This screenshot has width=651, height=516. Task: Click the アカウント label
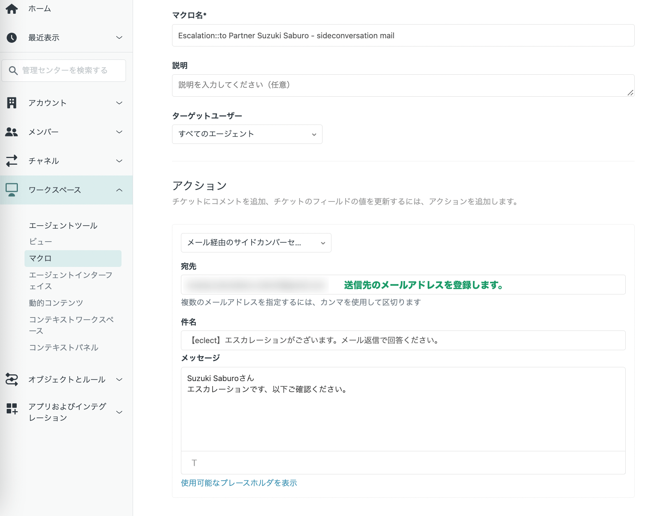pos(48,103)
